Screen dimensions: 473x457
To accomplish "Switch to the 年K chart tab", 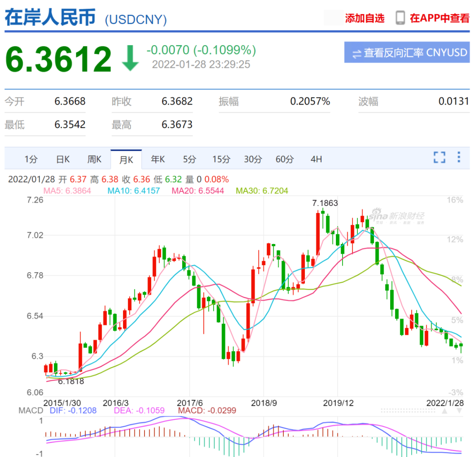I will [x=158, y=159].
